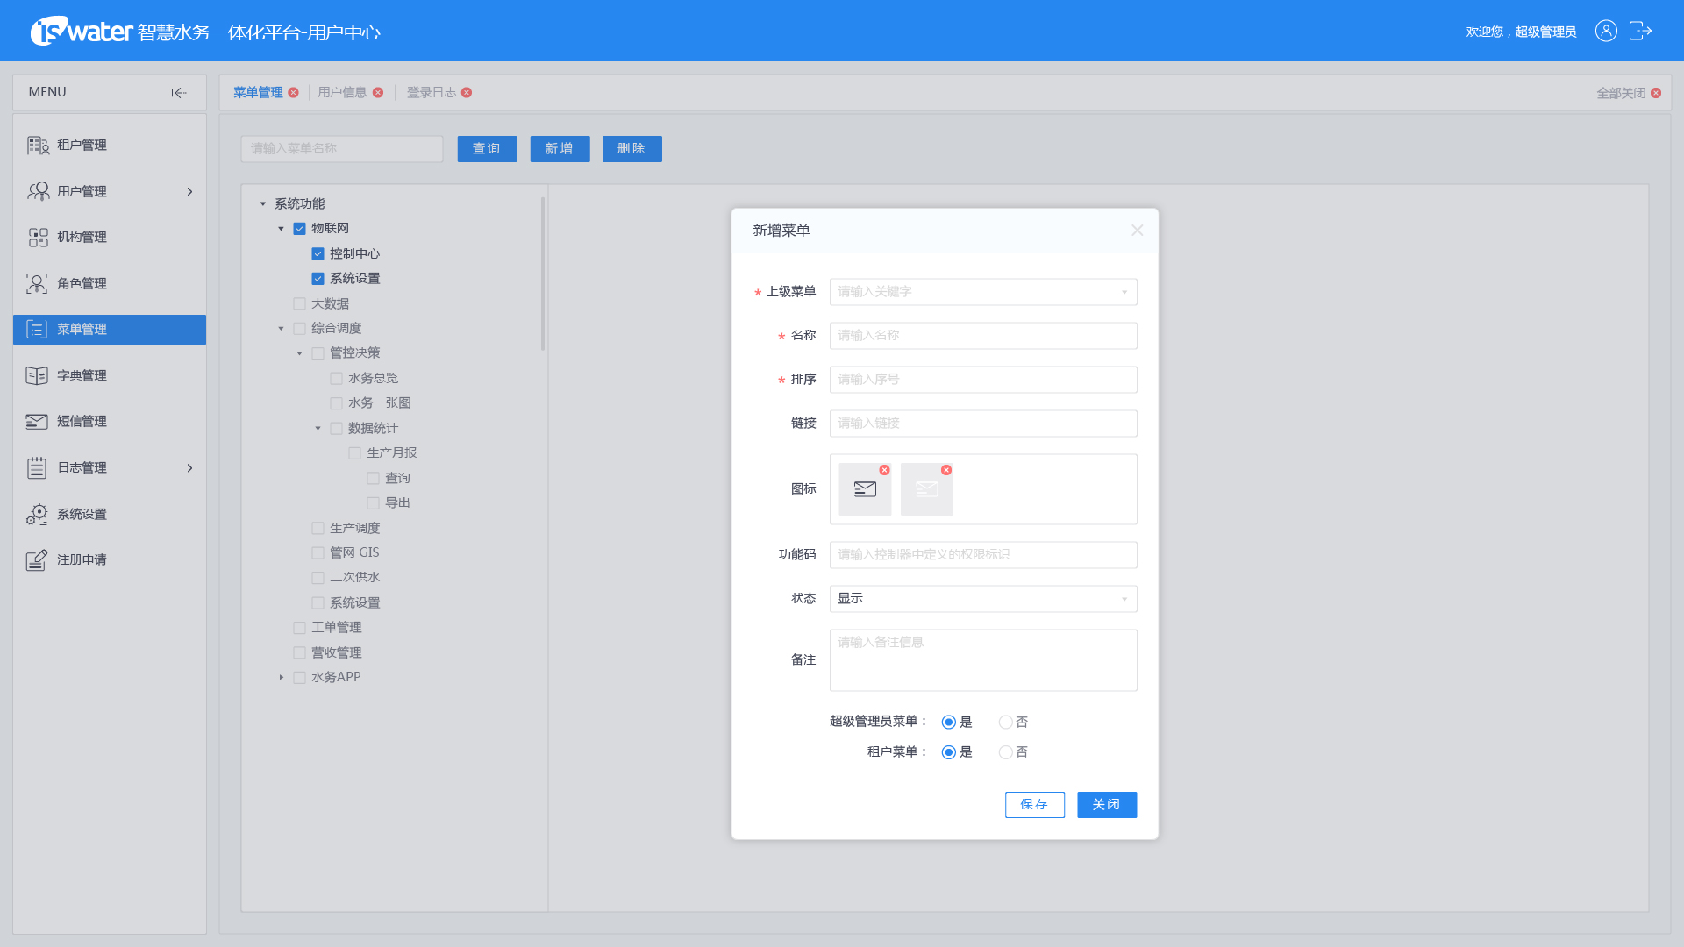Select the light envelope icon thumbnail
The width and height of the screenshot is (1684, 947).
click(926, 489)
